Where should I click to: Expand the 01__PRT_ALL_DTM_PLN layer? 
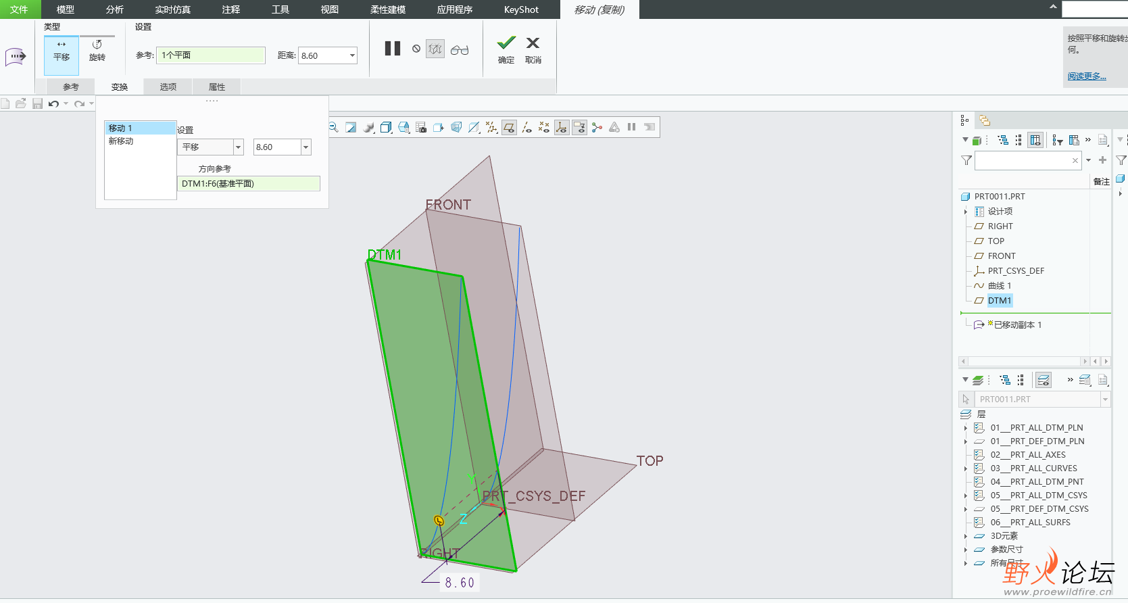(x=966, y=428)
